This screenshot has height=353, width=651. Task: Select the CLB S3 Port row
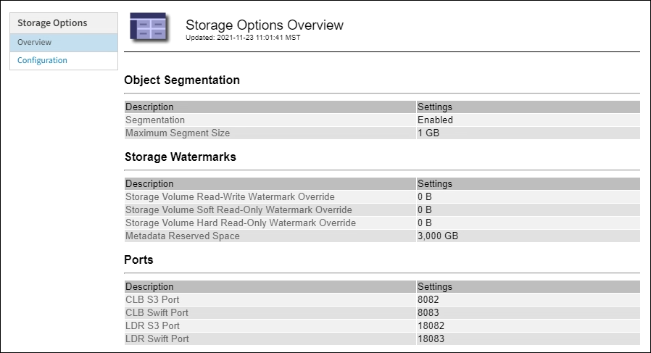tap(152, 300)
